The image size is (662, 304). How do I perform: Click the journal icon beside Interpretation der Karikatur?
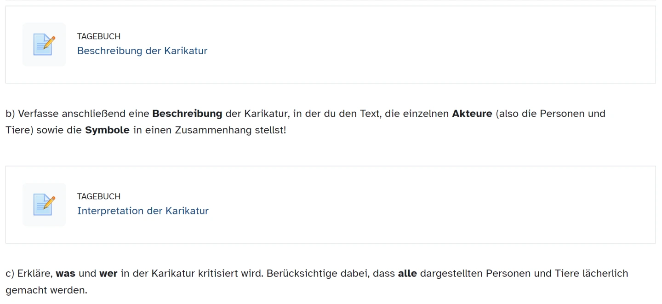[x=44, y=205]
